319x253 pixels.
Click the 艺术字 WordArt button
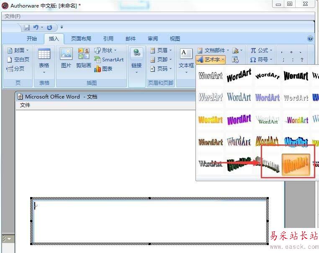(x=211, y=59)
